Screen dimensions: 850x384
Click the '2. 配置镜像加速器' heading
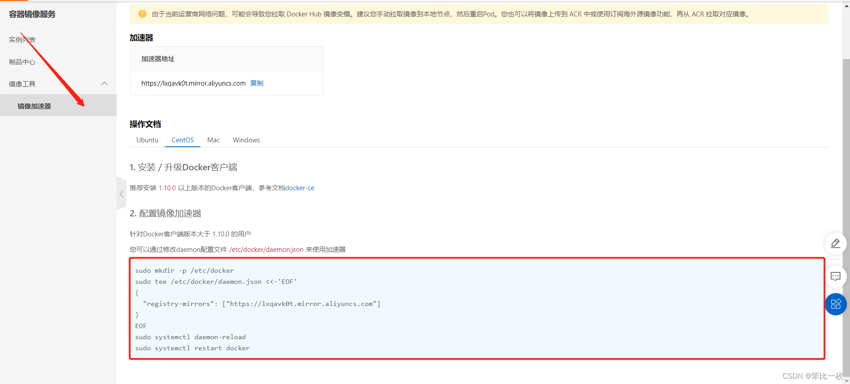point(165,213)
